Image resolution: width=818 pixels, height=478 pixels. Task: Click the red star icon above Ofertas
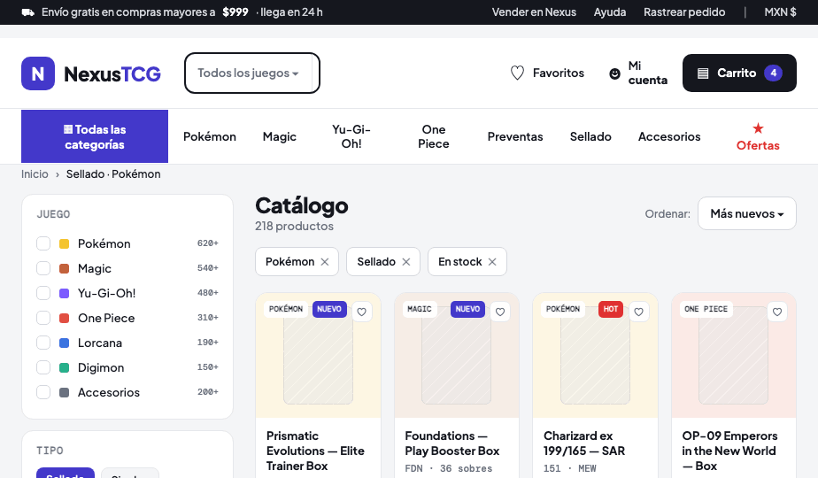pyautogui.click(x=758, y=128)
